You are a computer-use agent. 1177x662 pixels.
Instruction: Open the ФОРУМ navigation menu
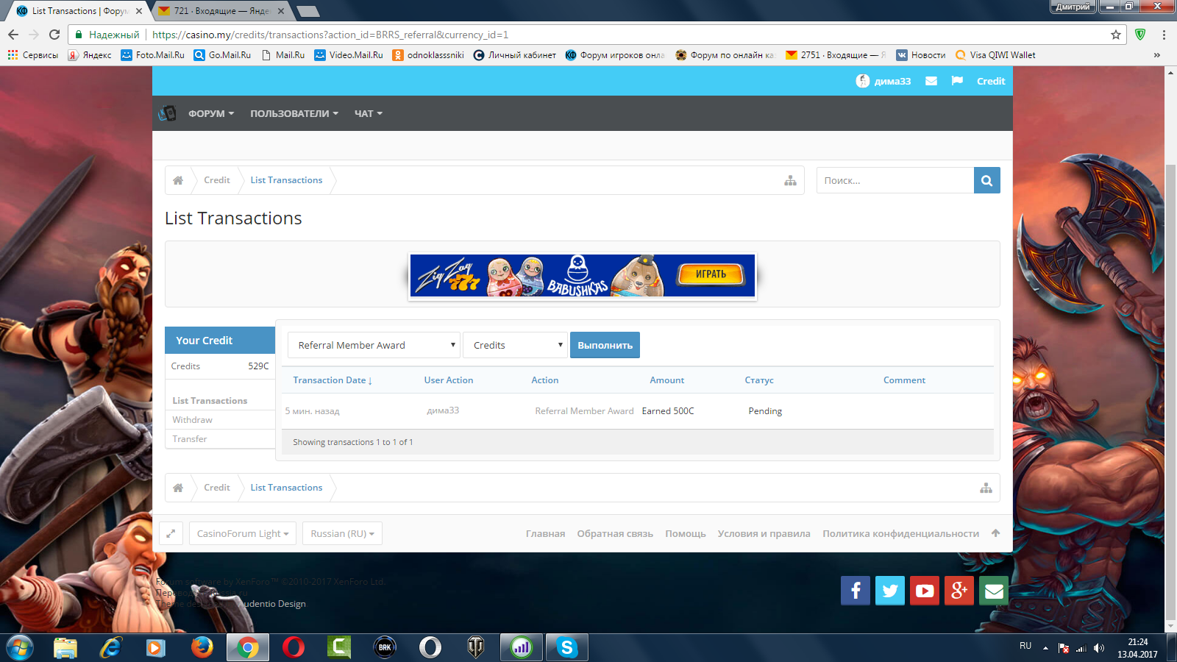(210, 113)
